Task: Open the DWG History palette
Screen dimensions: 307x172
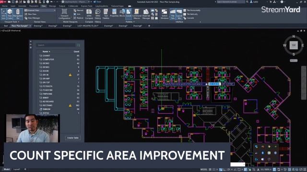Action: 98,14
